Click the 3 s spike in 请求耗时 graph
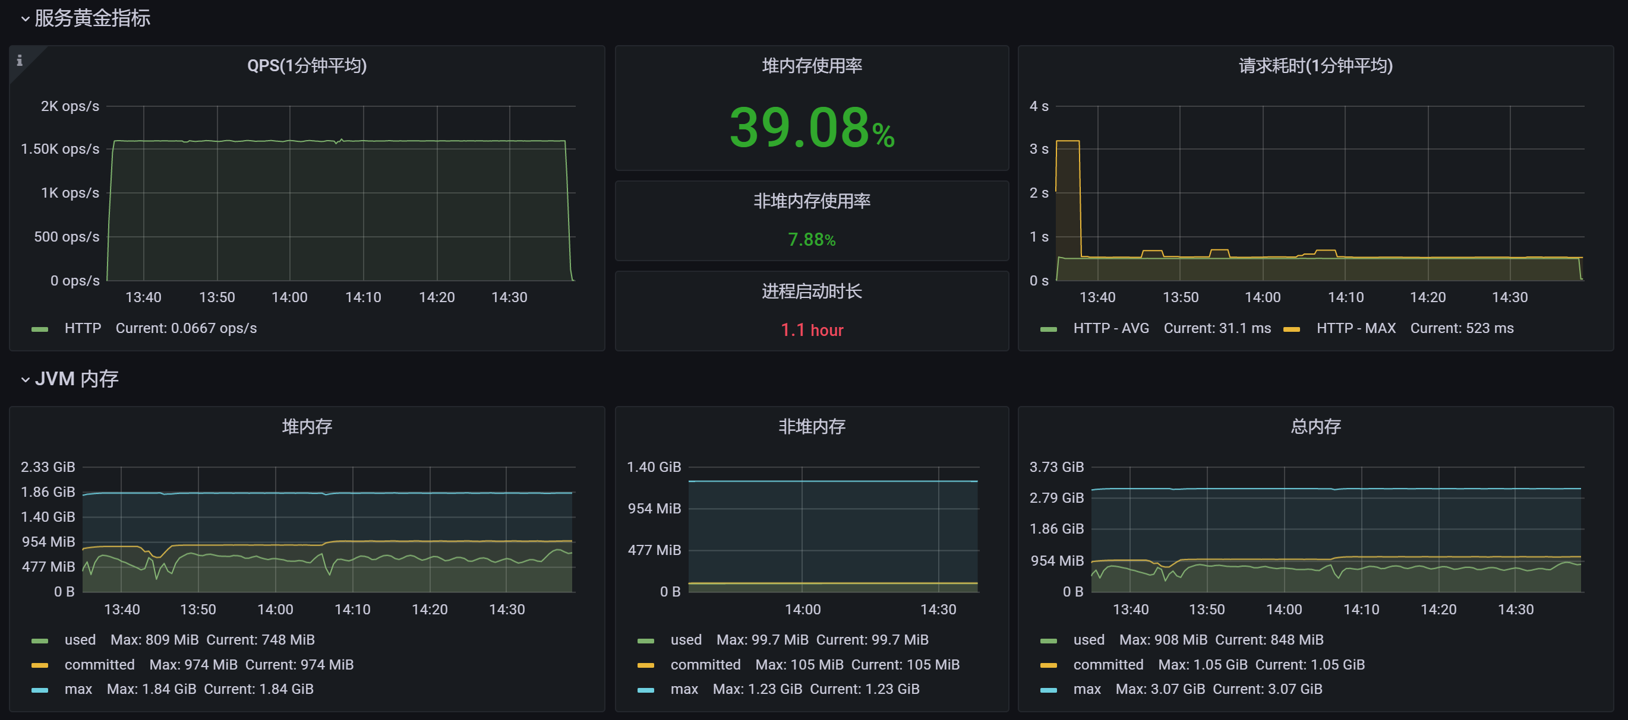 tap(1068, 141)
